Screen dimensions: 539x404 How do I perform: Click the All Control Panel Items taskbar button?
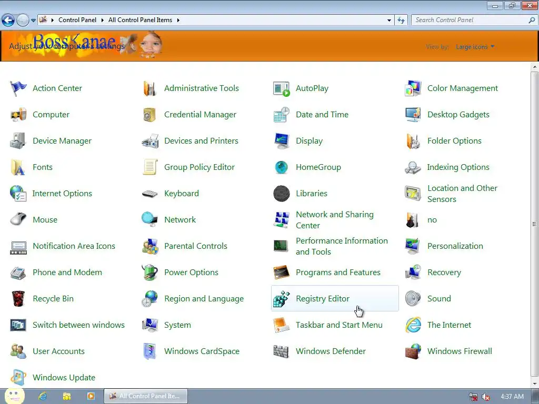pyautogui.click(x=146, y=396)
